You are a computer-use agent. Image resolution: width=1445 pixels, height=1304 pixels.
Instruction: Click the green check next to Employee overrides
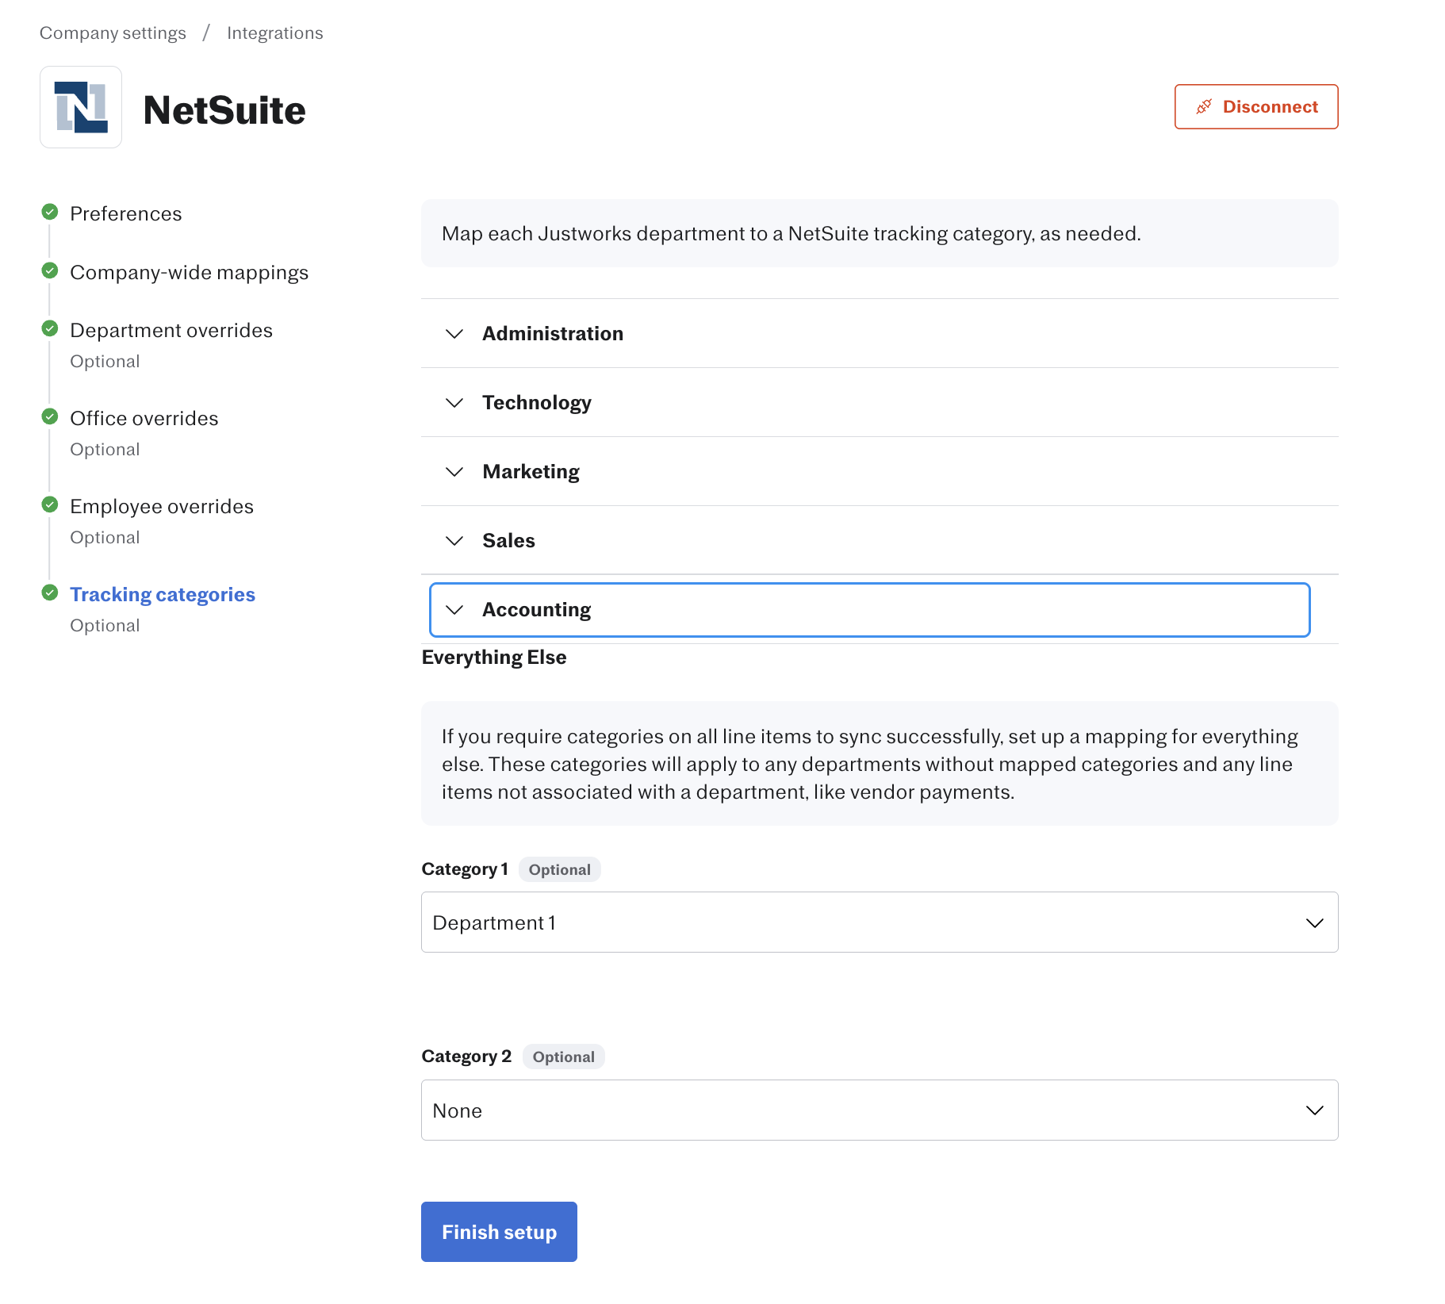coord(50,504)
